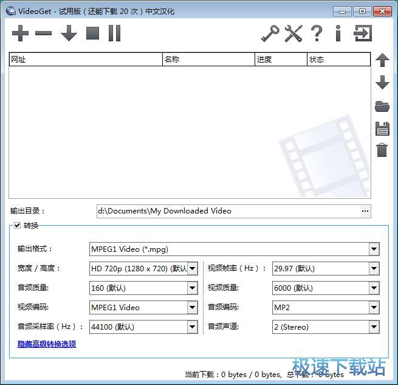
Task: Expand the 视频编码 dropdown
Action: click(193, 308)
